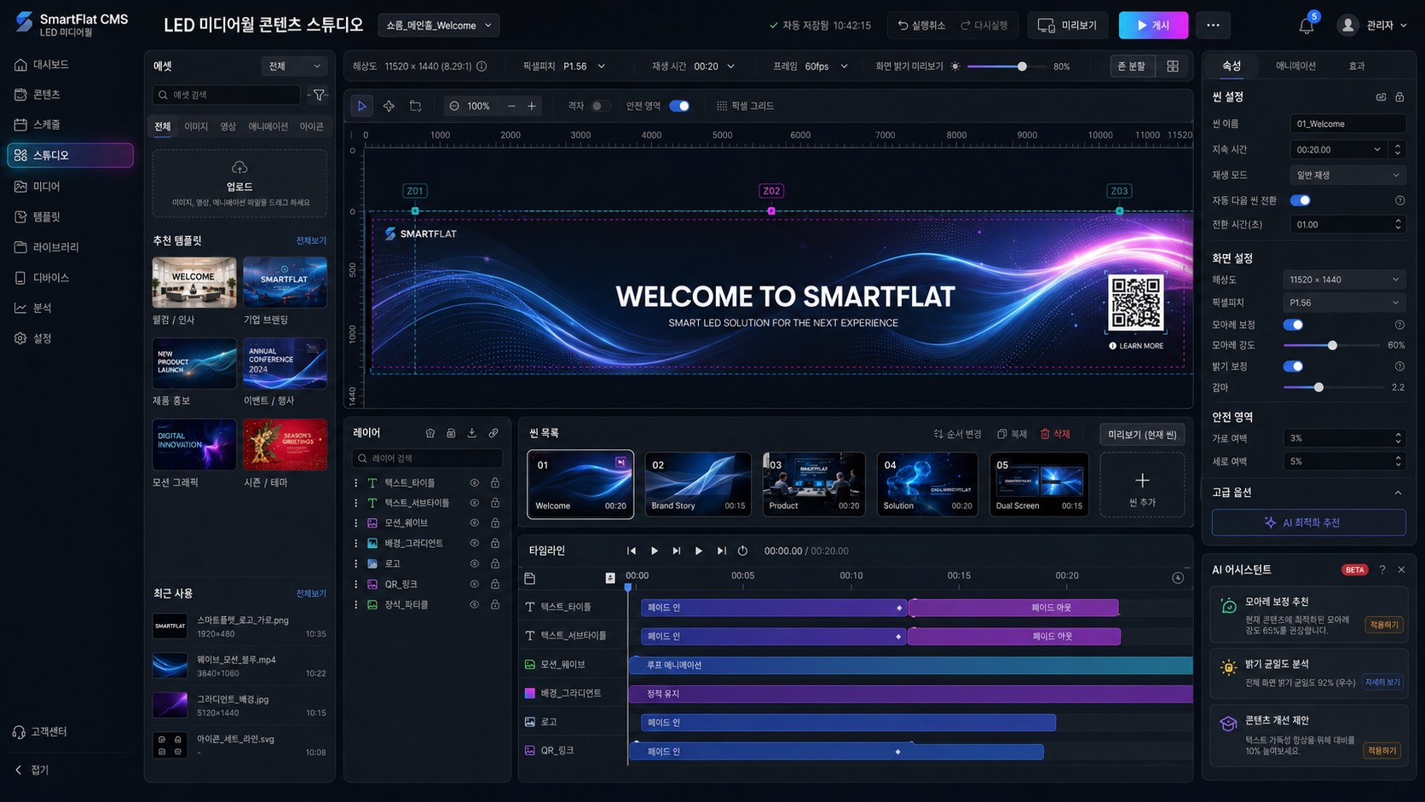This screenshot has height=802, width=1425.
Task: Click the 레이어 검색 search field
Action: pos(427,459)
